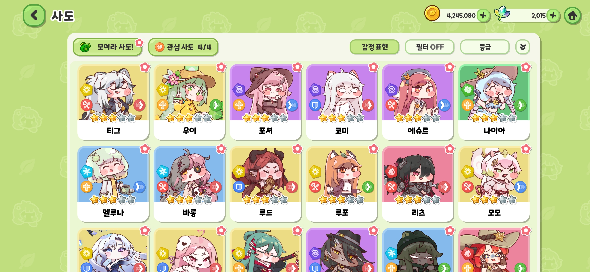
Task: Click the crystal leaf currency icon
Action: coord(502,13)
